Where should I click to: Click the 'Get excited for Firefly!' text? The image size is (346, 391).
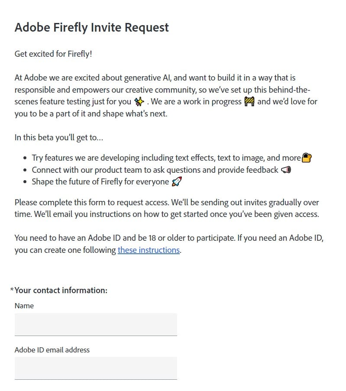click(x=53, y=54)
